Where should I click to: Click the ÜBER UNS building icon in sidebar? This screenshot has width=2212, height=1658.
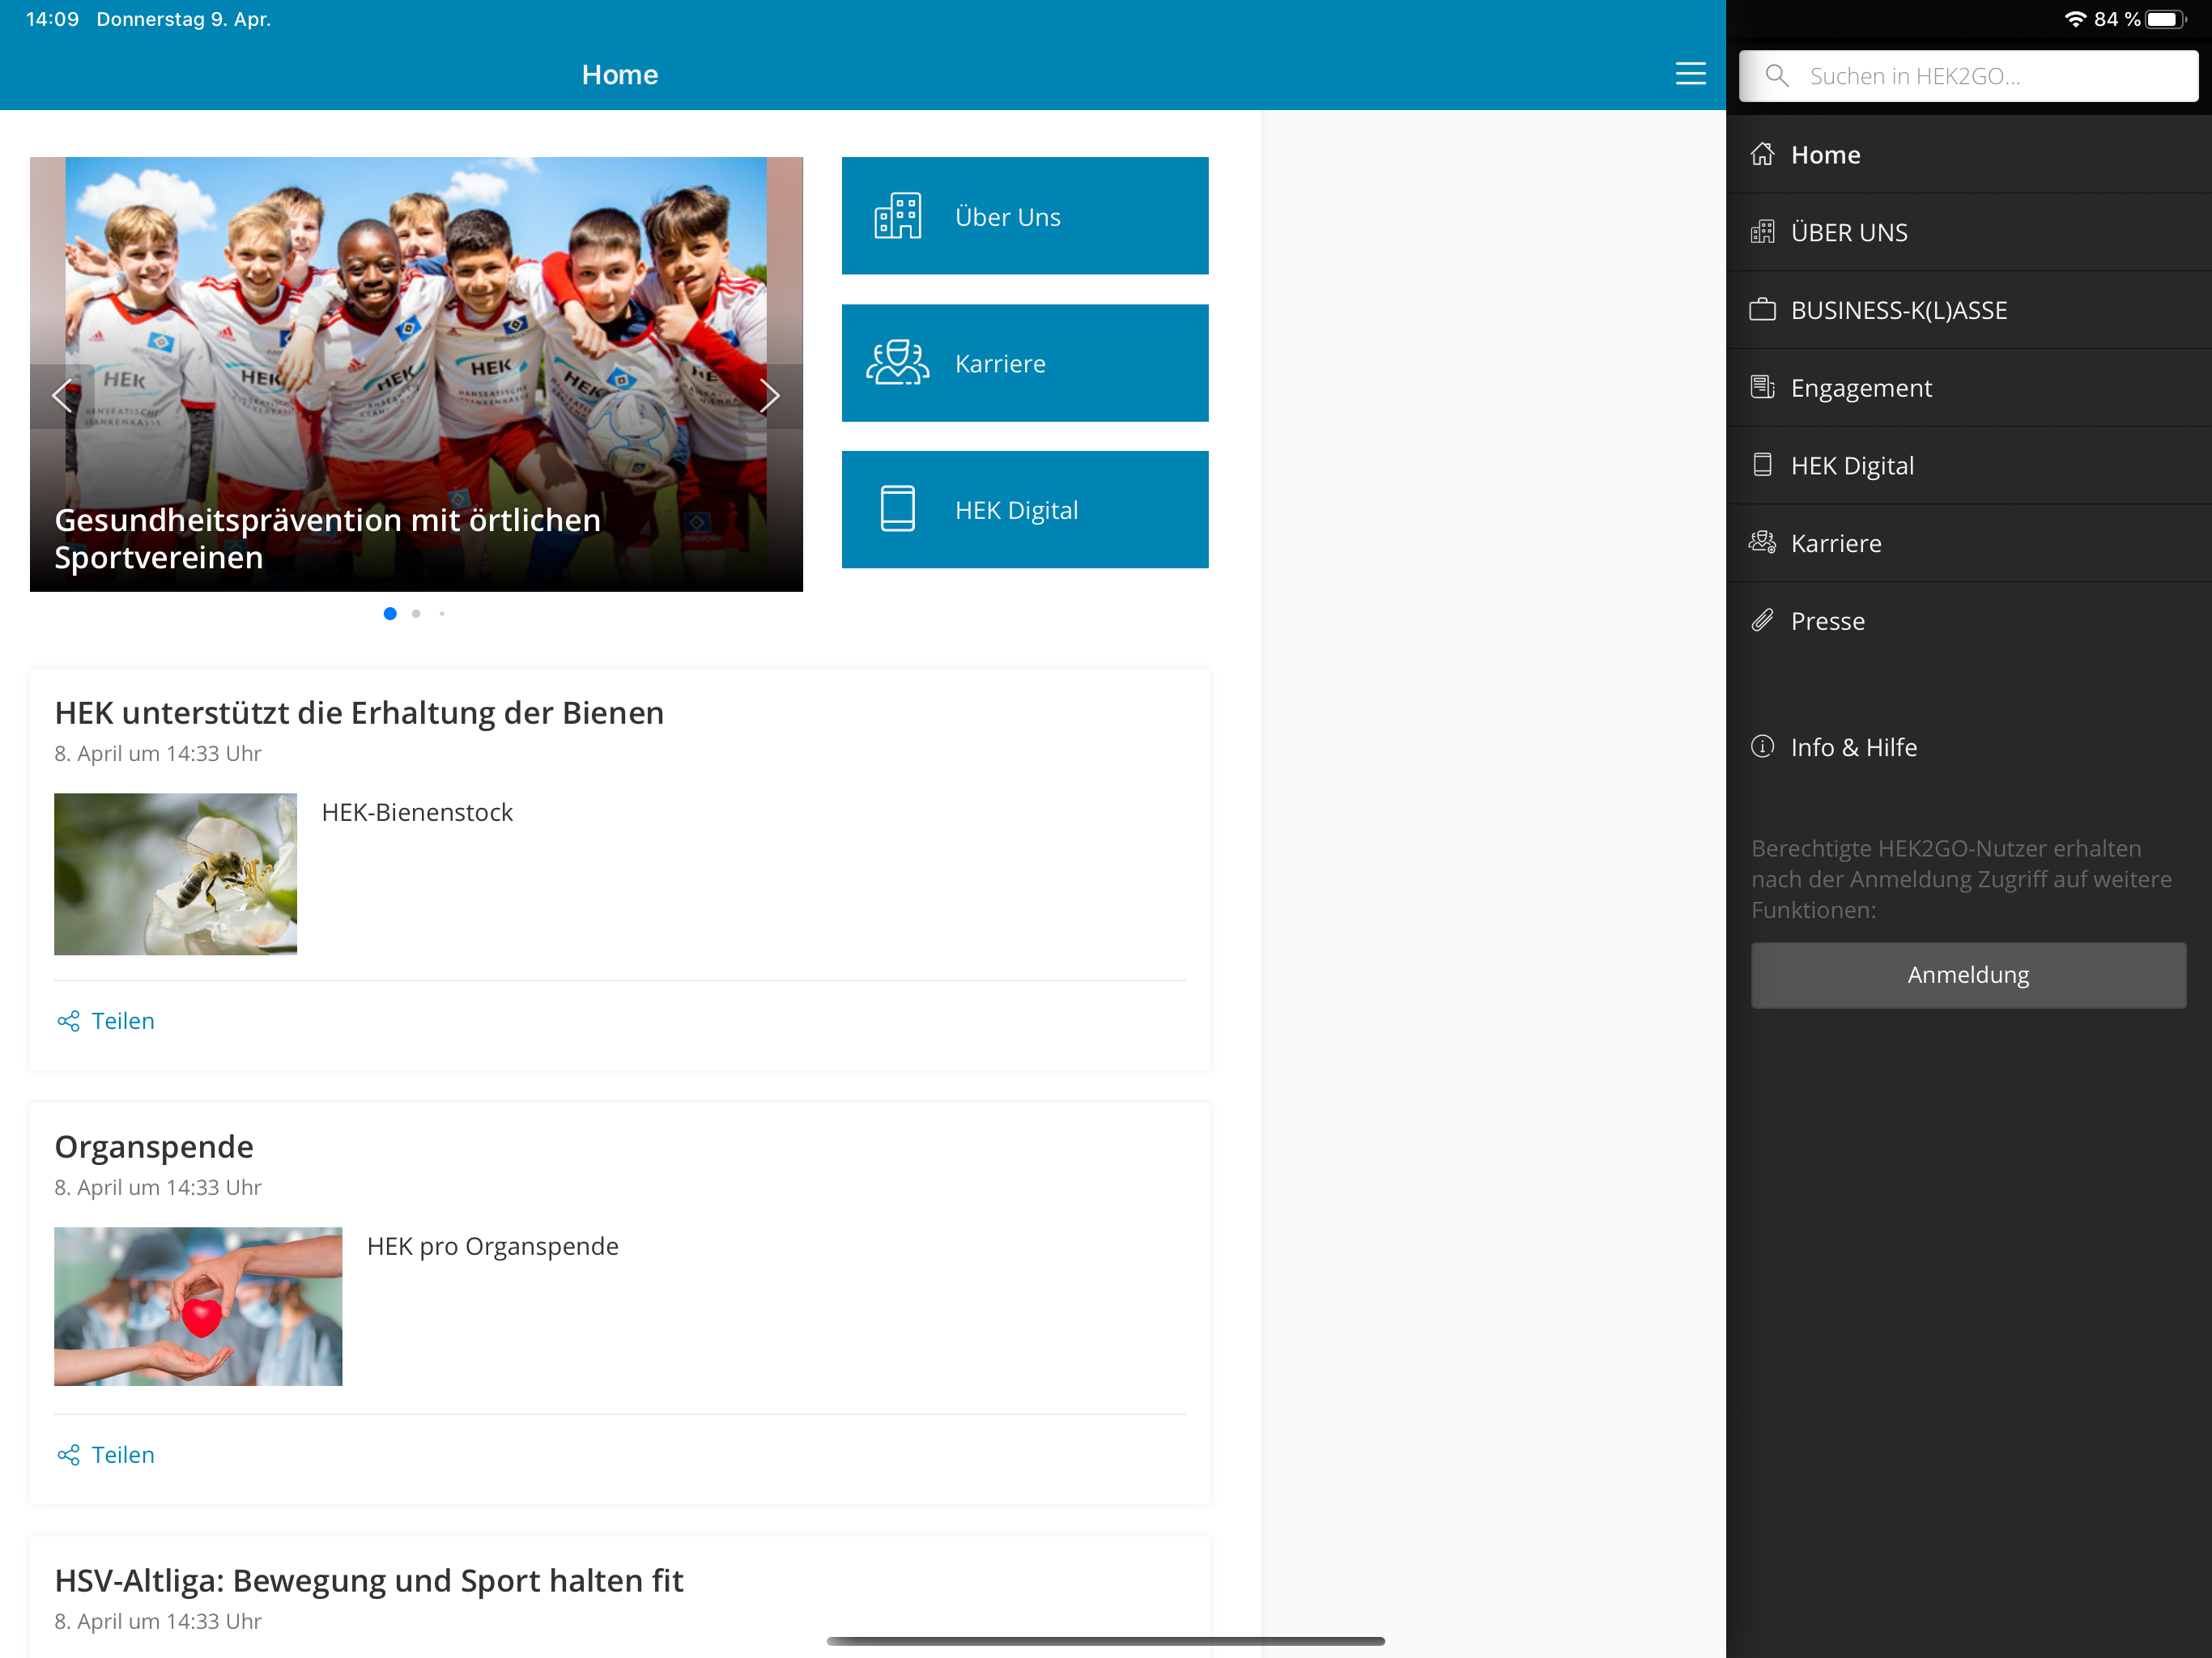pyautogui.click(x=1762, y=232)
